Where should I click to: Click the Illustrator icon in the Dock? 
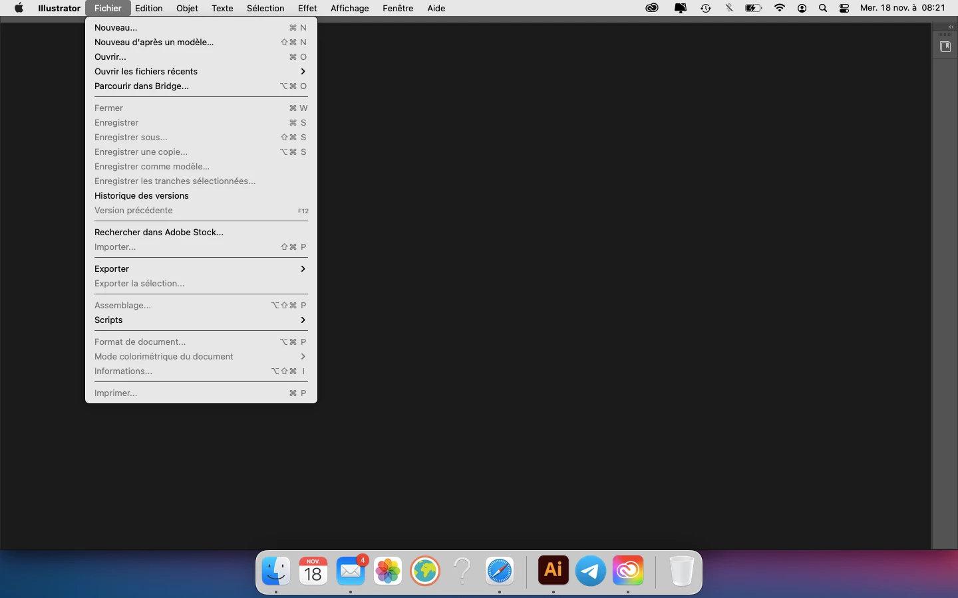pos(554,570)
